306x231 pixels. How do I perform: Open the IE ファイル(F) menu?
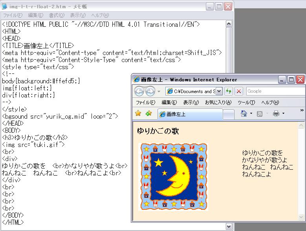coord(145,103)
